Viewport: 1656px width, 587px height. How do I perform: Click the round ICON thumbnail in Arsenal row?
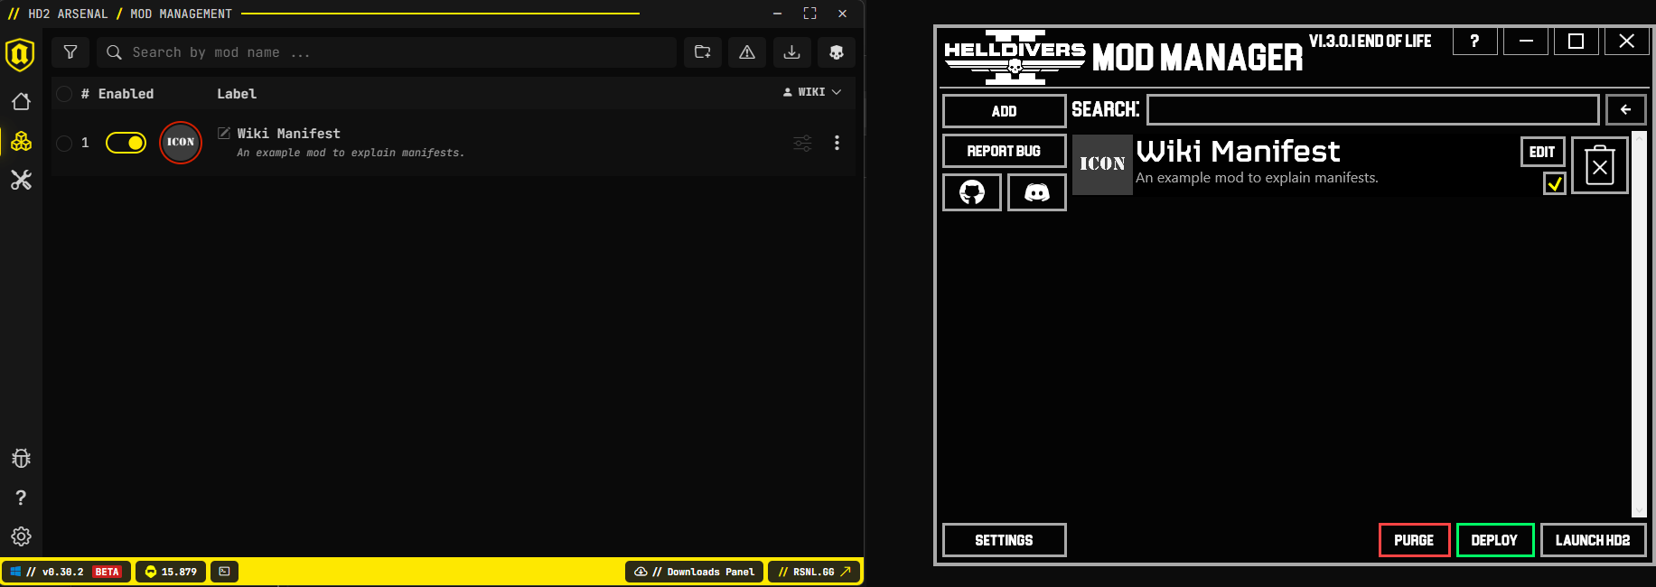[181, 143]
